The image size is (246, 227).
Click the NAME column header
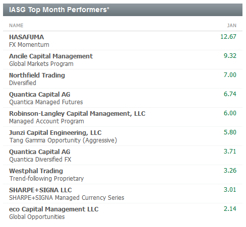(16, 26)
